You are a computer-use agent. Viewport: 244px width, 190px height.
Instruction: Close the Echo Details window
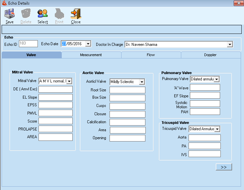click(238, 3)
